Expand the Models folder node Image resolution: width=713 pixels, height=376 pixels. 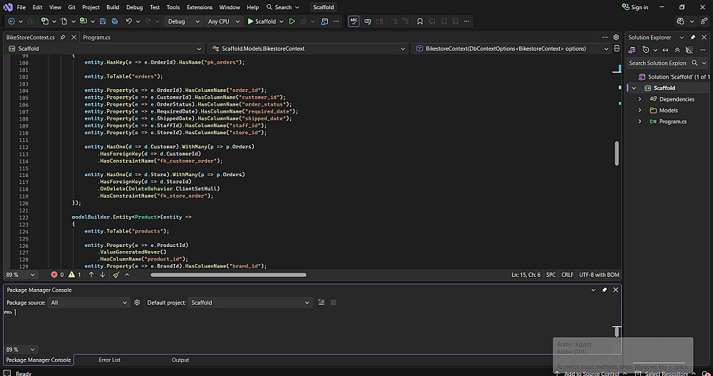point(640,110)
